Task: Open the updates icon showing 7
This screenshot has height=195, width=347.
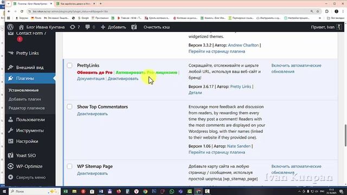Action: tap(72, 27)
